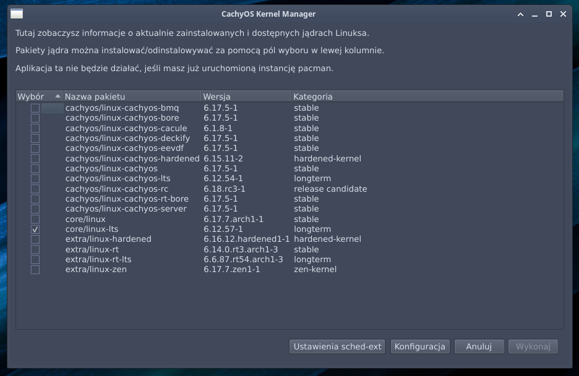The image size is (579, 376).
Task: Select the extra/linux-hardened checkbox
Action: tap(35, 239)
